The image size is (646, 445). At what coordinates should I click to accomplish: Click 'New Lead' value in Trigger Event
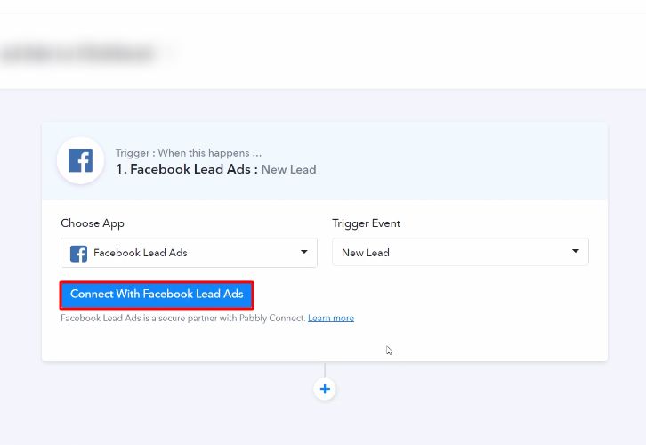pos(366,253)
